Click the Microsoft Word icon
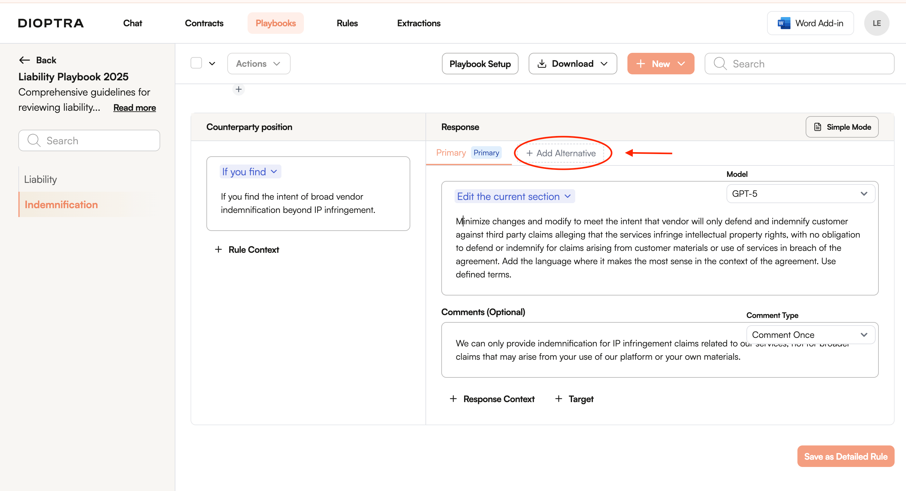The width and height of the screenshot is (906, 491). [783, 23]
